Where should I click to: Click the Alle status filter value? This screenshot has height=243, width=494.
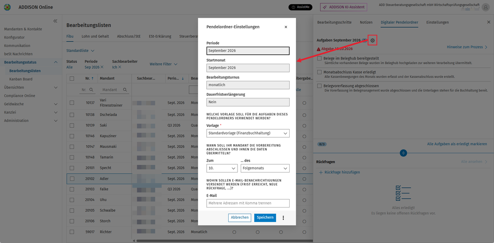coord(70,67)
